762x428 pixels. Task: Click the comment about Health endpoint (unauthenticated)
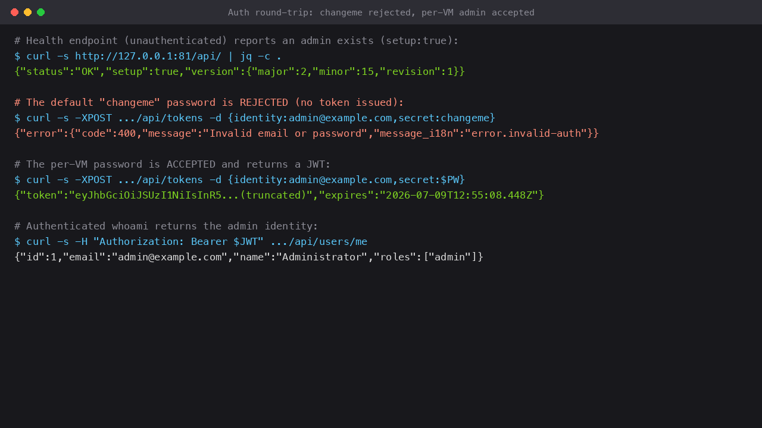pos(236,40)
